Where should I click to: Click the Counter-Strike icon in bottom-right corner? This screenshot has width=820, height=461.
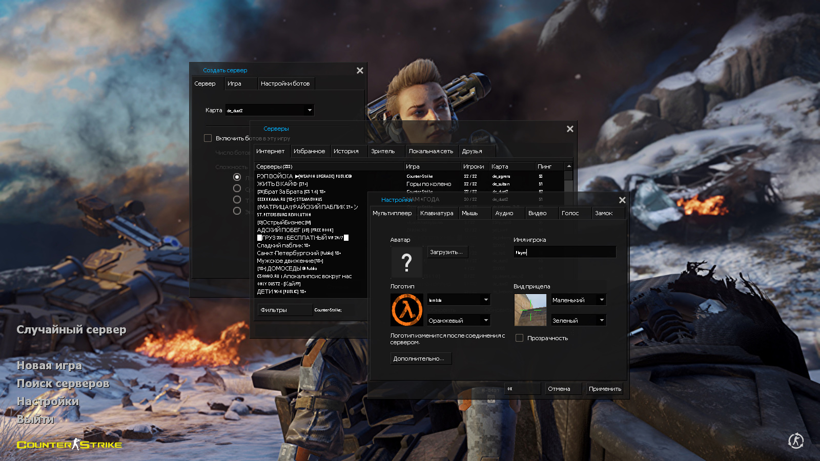pyautogui.click(x=795, y=441)
